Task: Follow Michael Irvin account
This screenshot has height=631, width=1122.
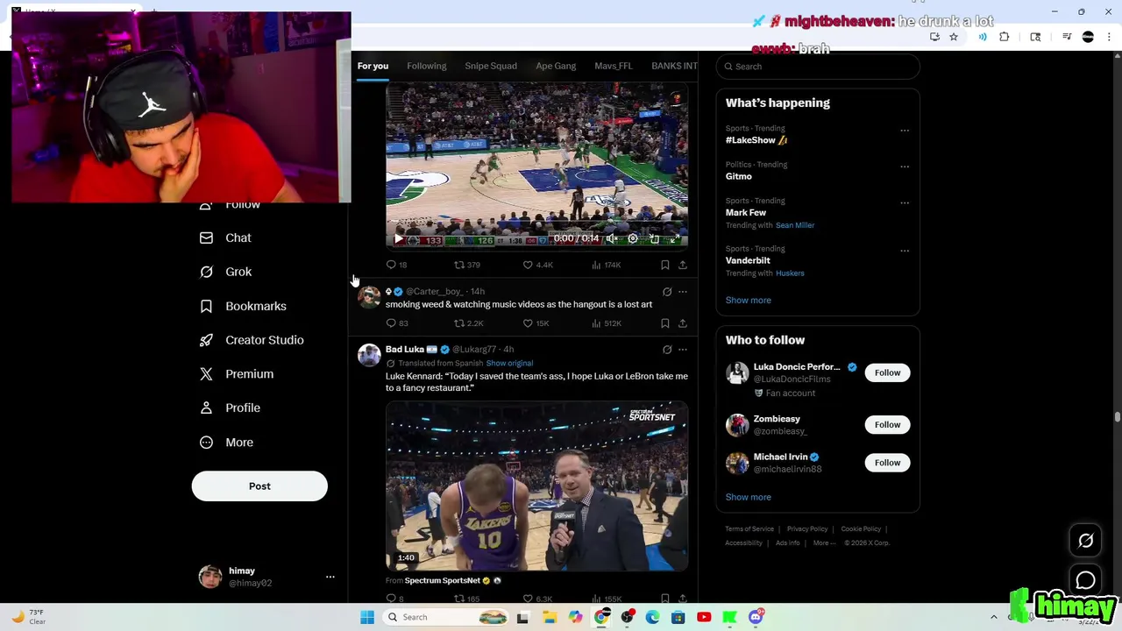Action: click(x=887, y=463)
